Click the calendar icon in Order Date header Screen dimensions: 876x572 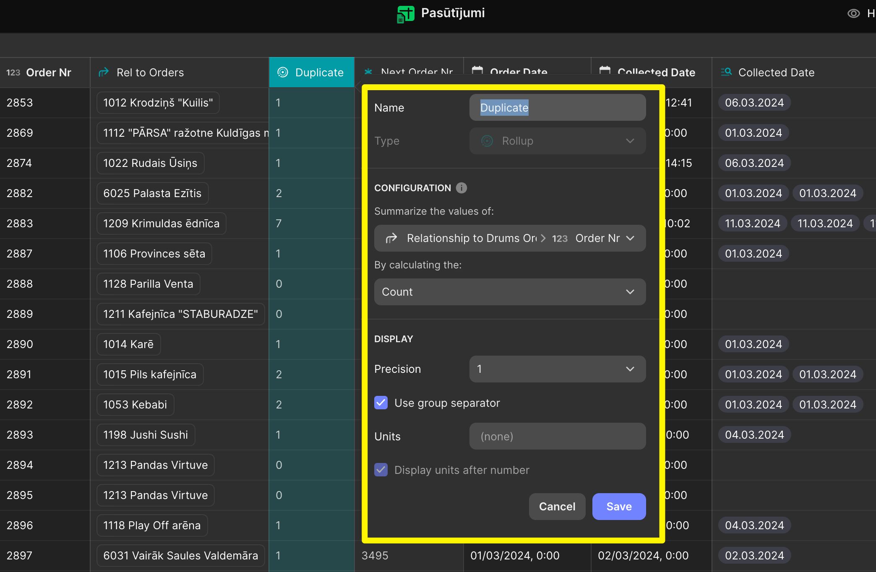[x=477, y=70]
